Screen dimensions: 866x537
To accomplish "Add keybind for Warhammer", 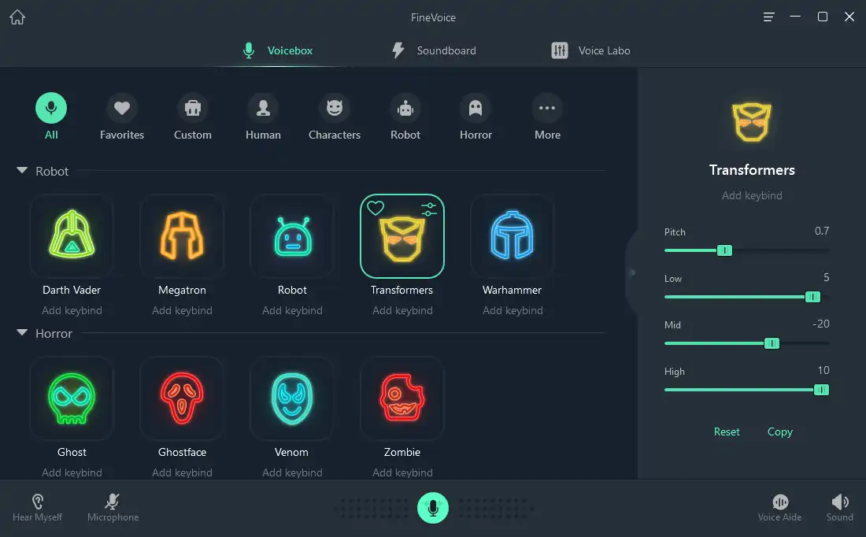I will point(513,310).
